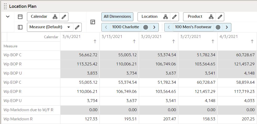This screenshot has width=257, height=124.
Task: Click the Measure axis label in grid
Action: [x=10, y=46]
